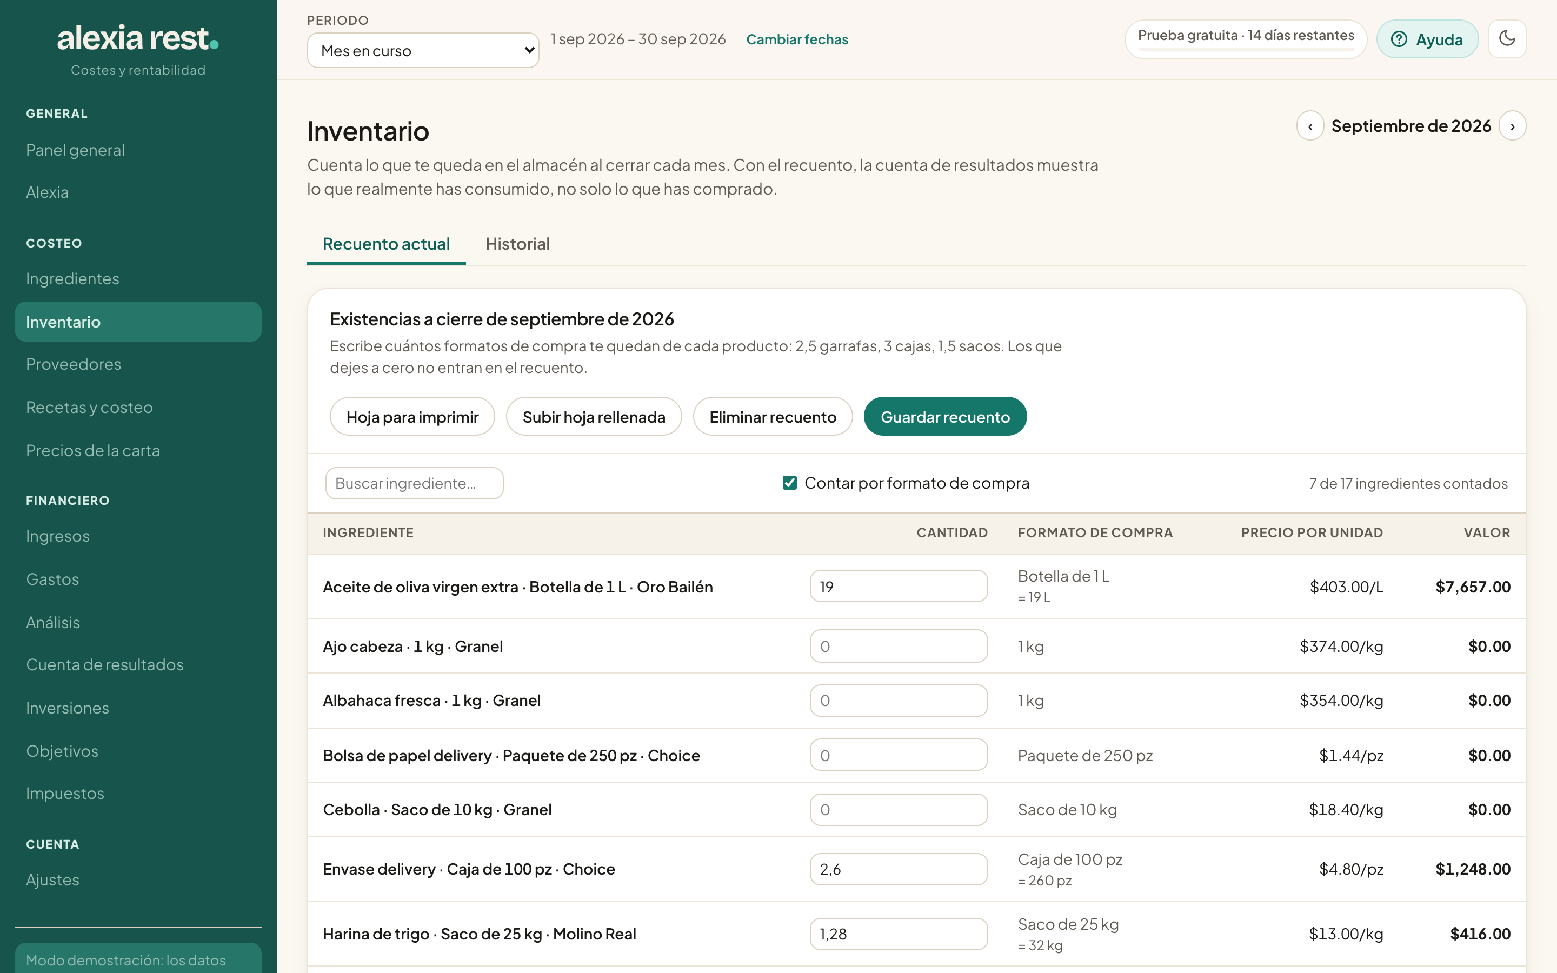Go to next month arrow
Screen dimensions: 1557x973
point(1513,126)
